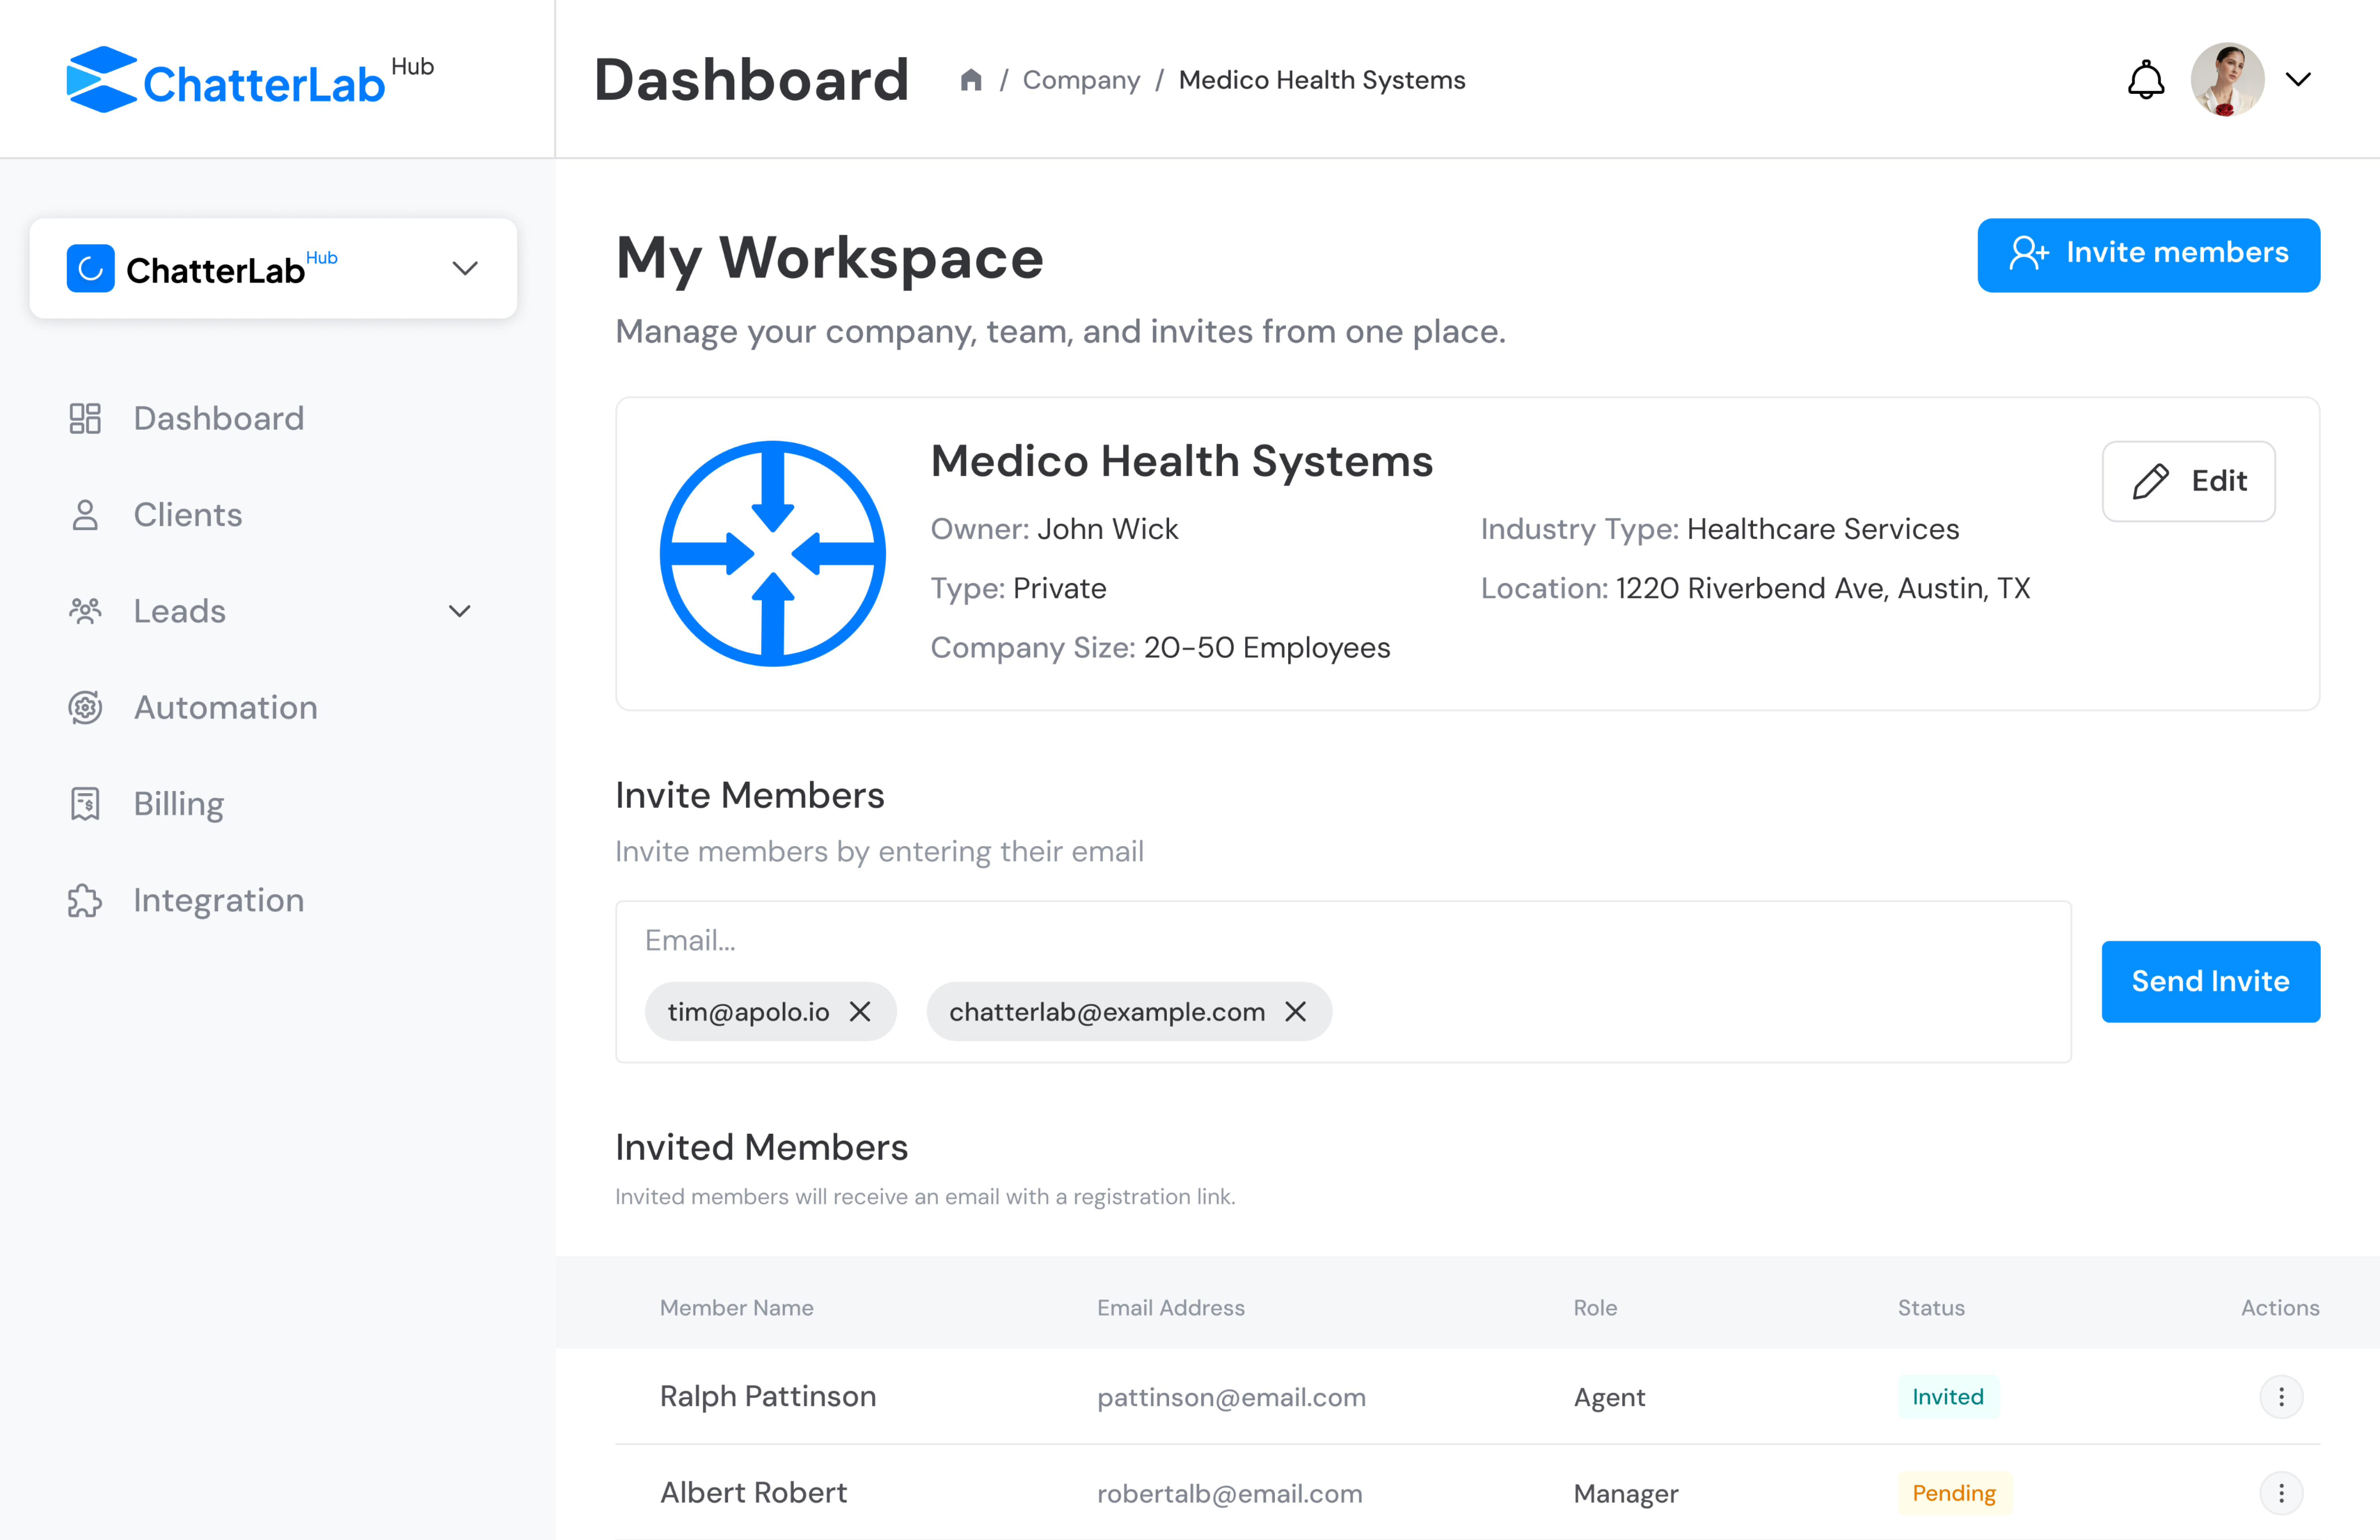Image resolution: width=2380 pixels, height=1540 pixels.
Task: Click the Invite members button
Action: pos(2148,254)
